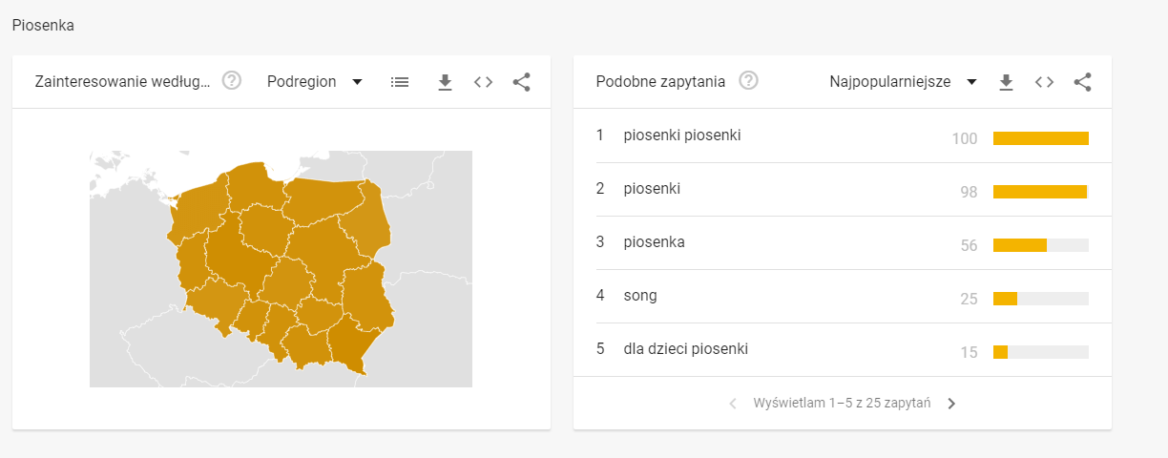Image resolution: width=1168 pixels, height=458 pixels.
Task: Share the Podobne zapytania card
Action: click(x=1082, y=82)
